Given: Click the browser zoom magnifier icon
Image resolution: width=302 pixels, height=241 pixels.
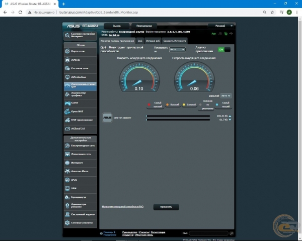Looking at the screenshot, I should (x=265, y=12).
